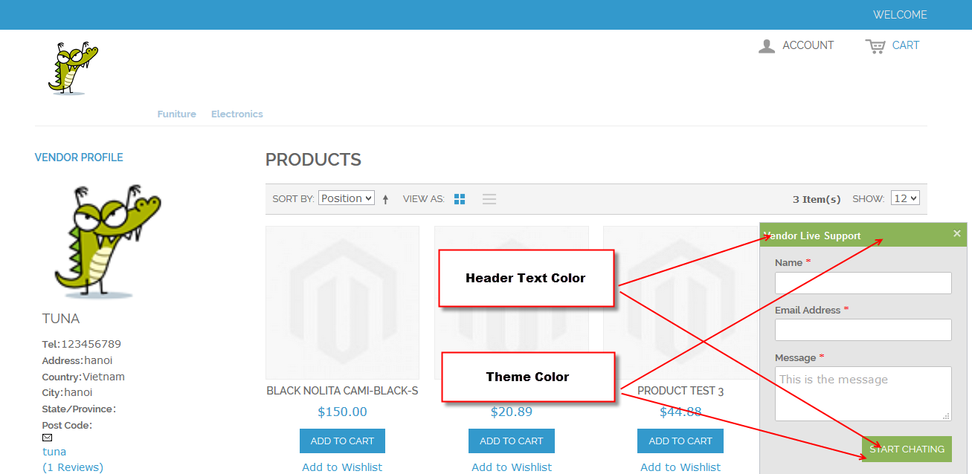Click the crocodile store logo in the header
This screenshot has width=972, height=474.
[73, 68]
